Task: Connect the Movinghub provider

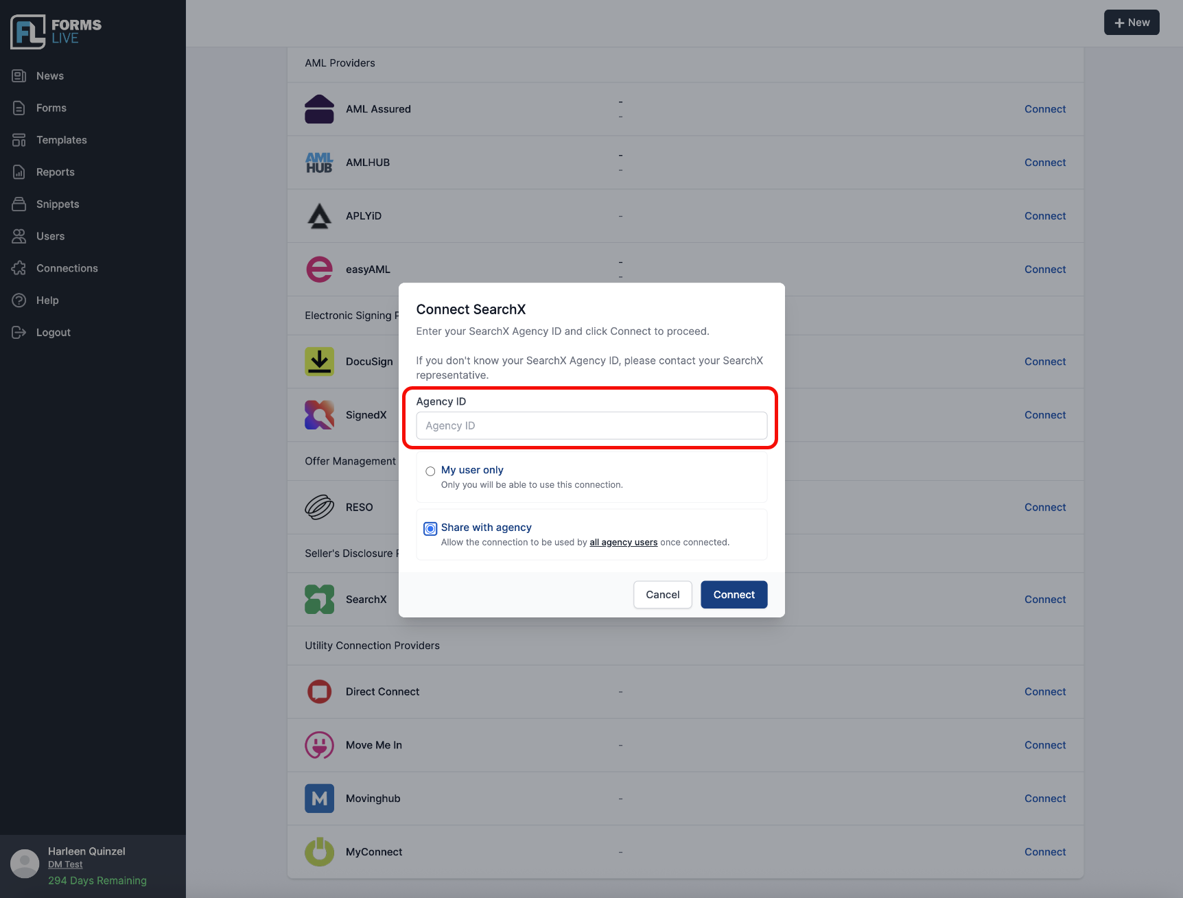Action: [1045, 799]
